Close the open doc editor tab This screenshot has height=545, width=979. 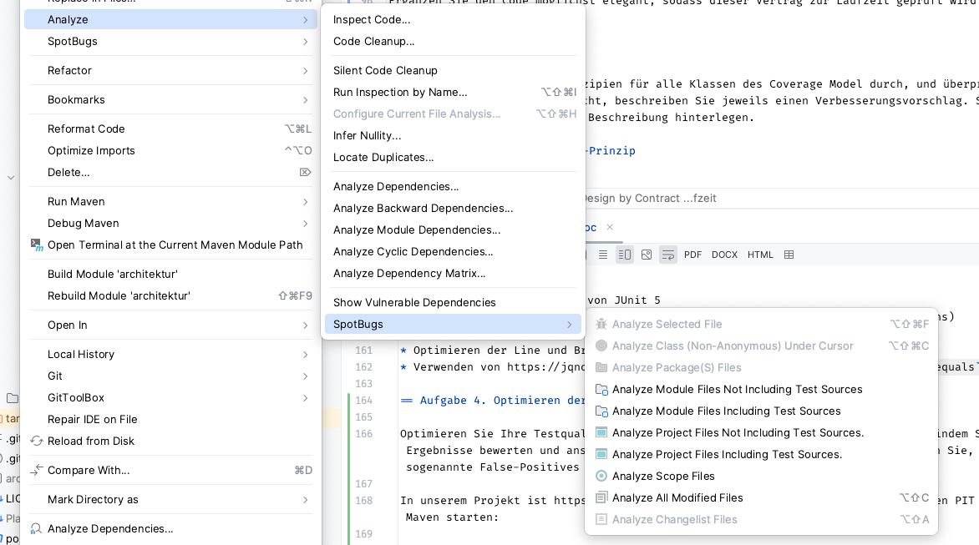click(x=610, y=226)
